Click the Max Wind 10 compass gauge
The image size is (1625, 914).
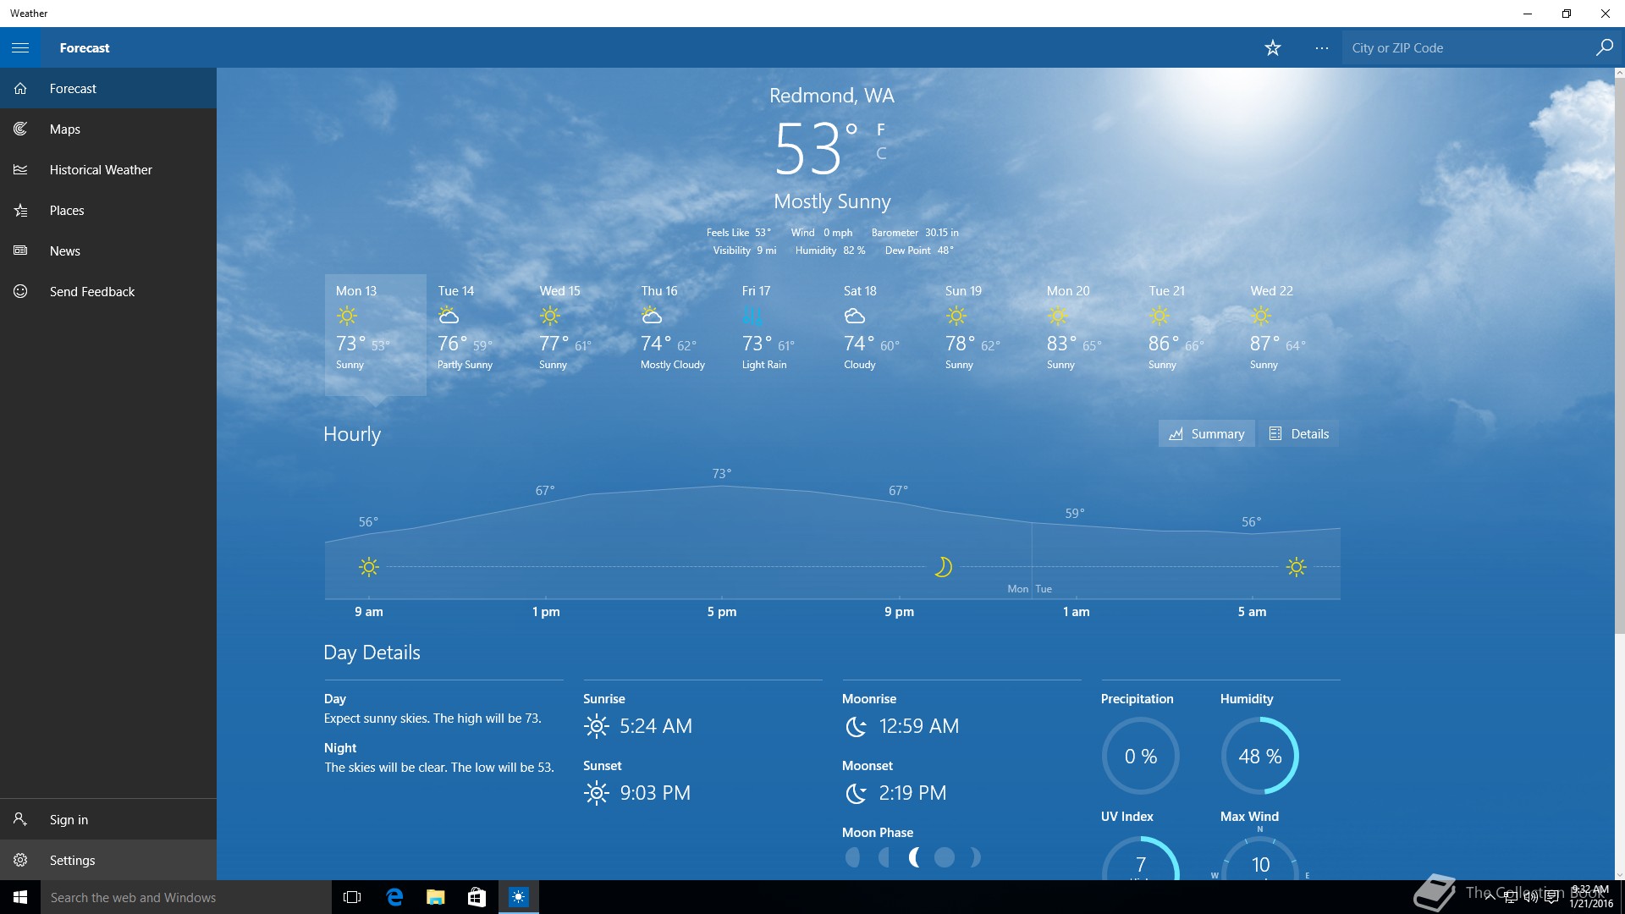[x=1259, y=857]
